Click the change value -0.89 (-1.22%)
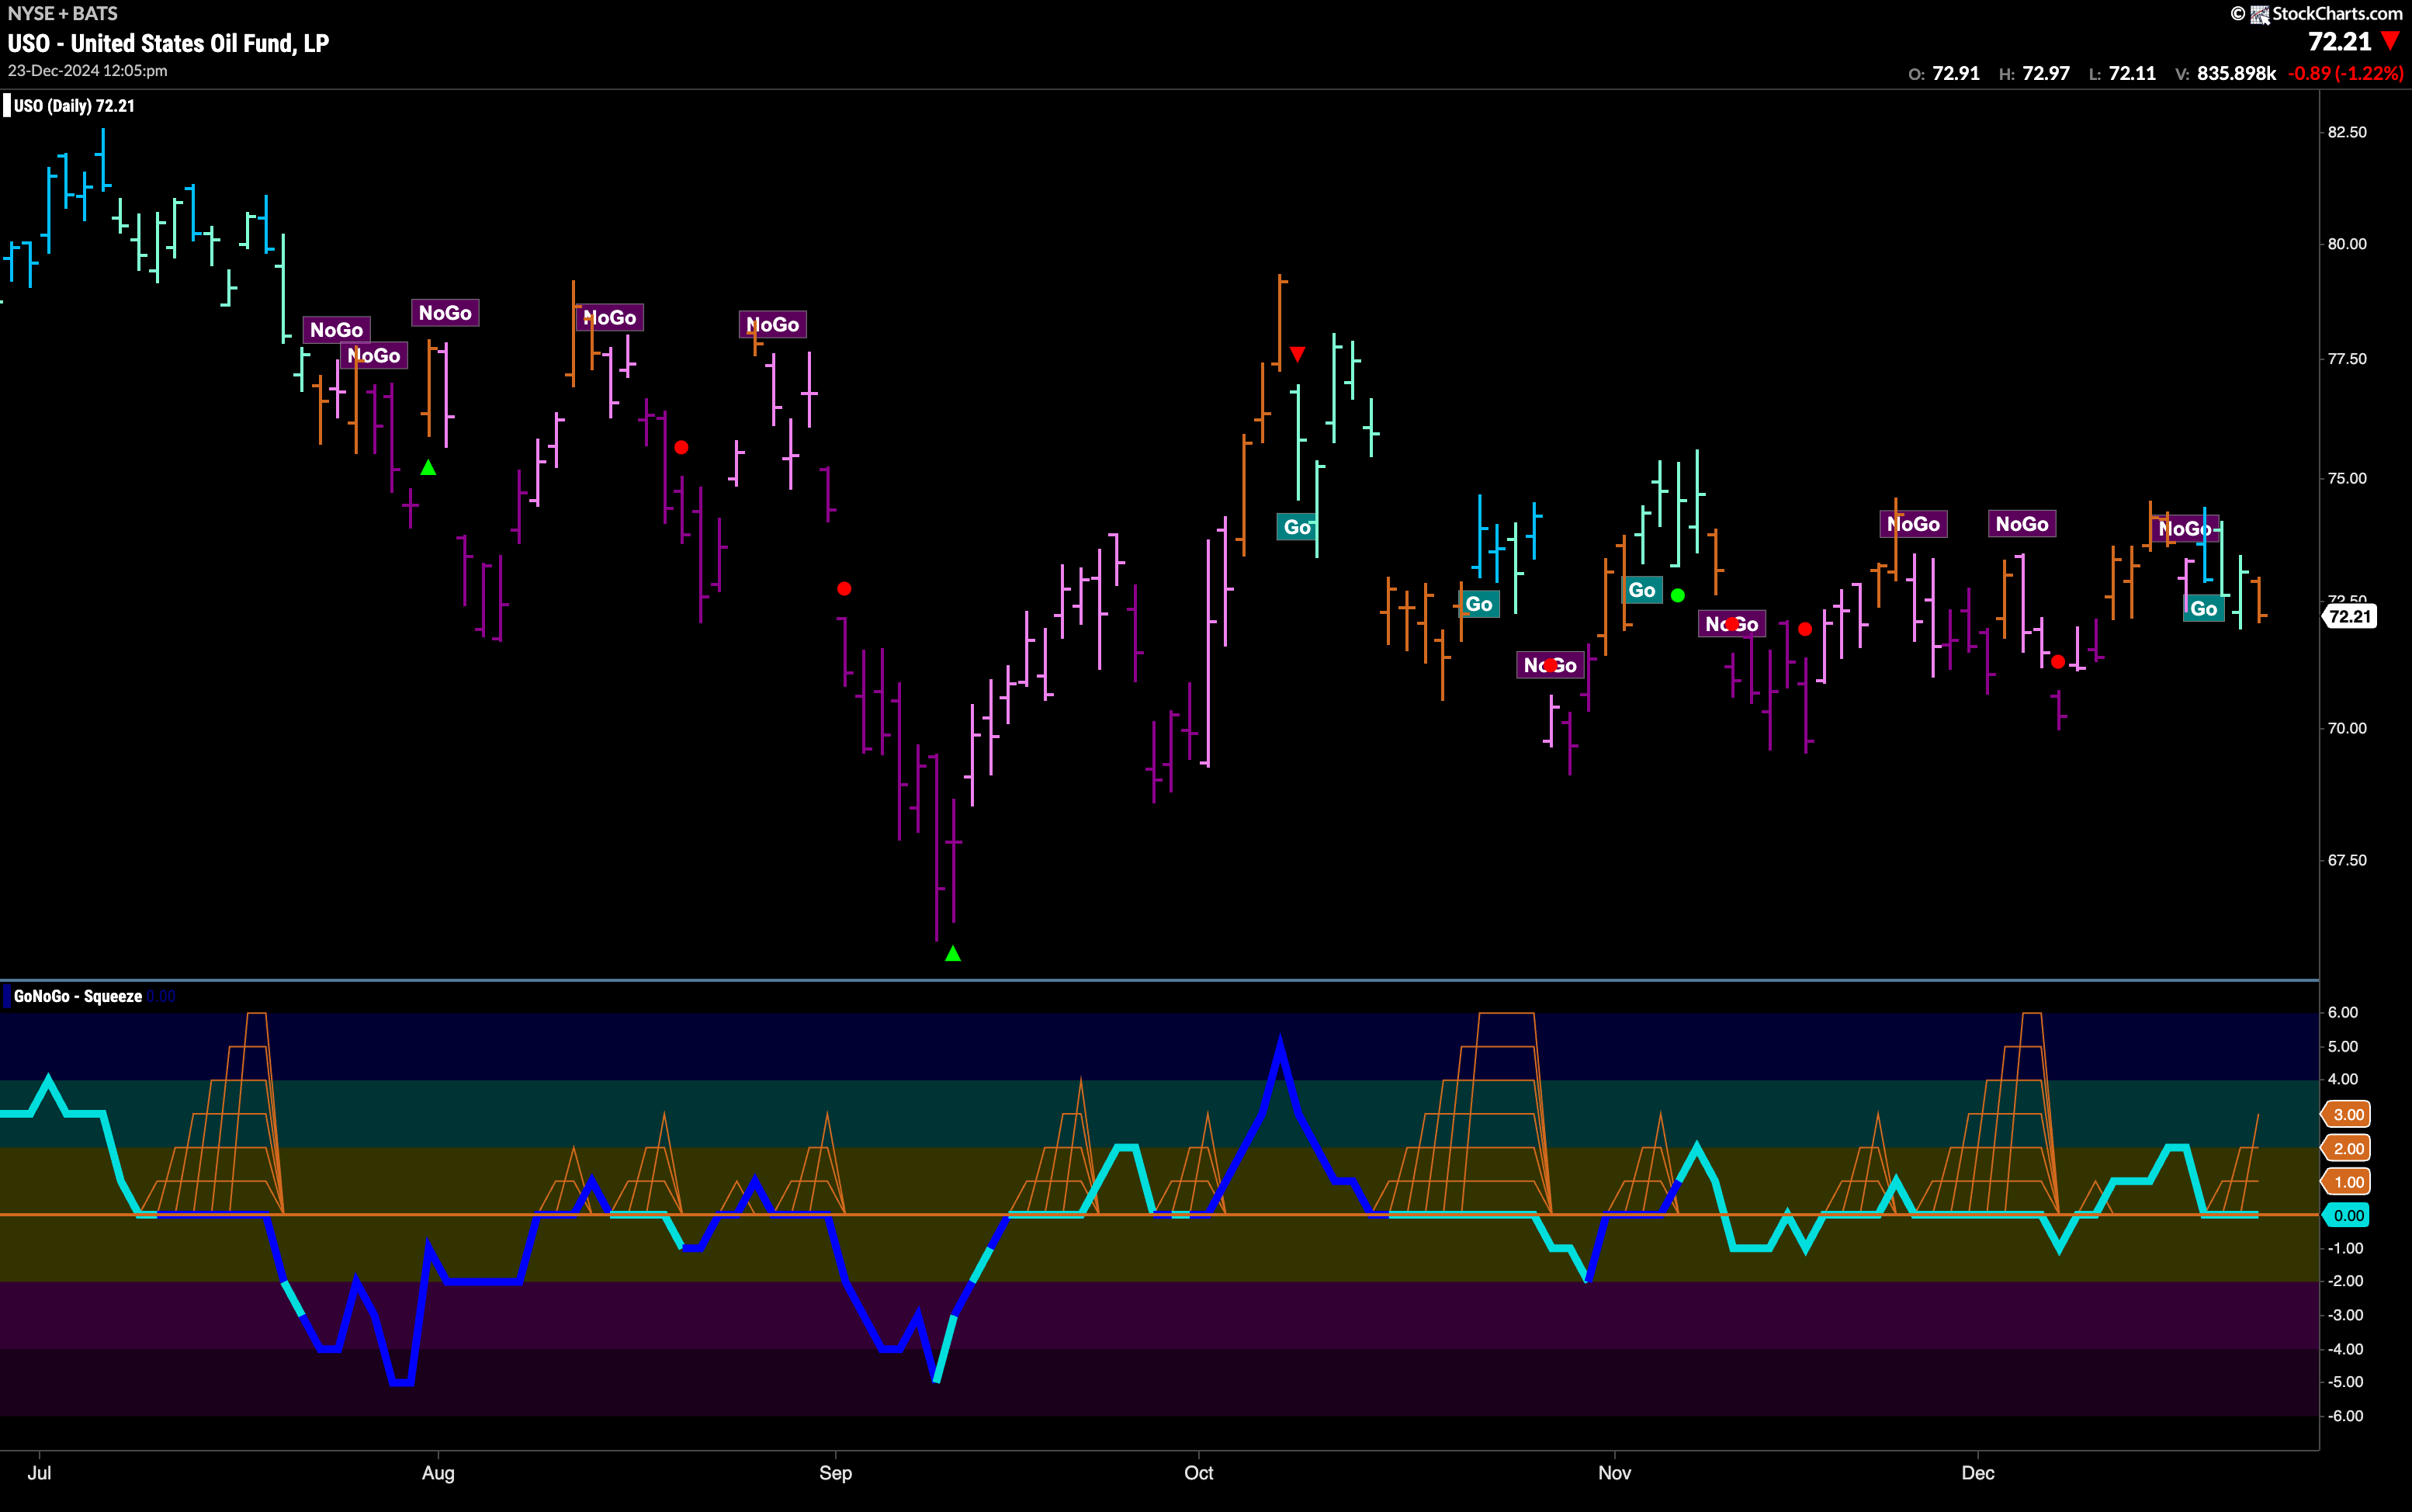 click(2345, 73)
